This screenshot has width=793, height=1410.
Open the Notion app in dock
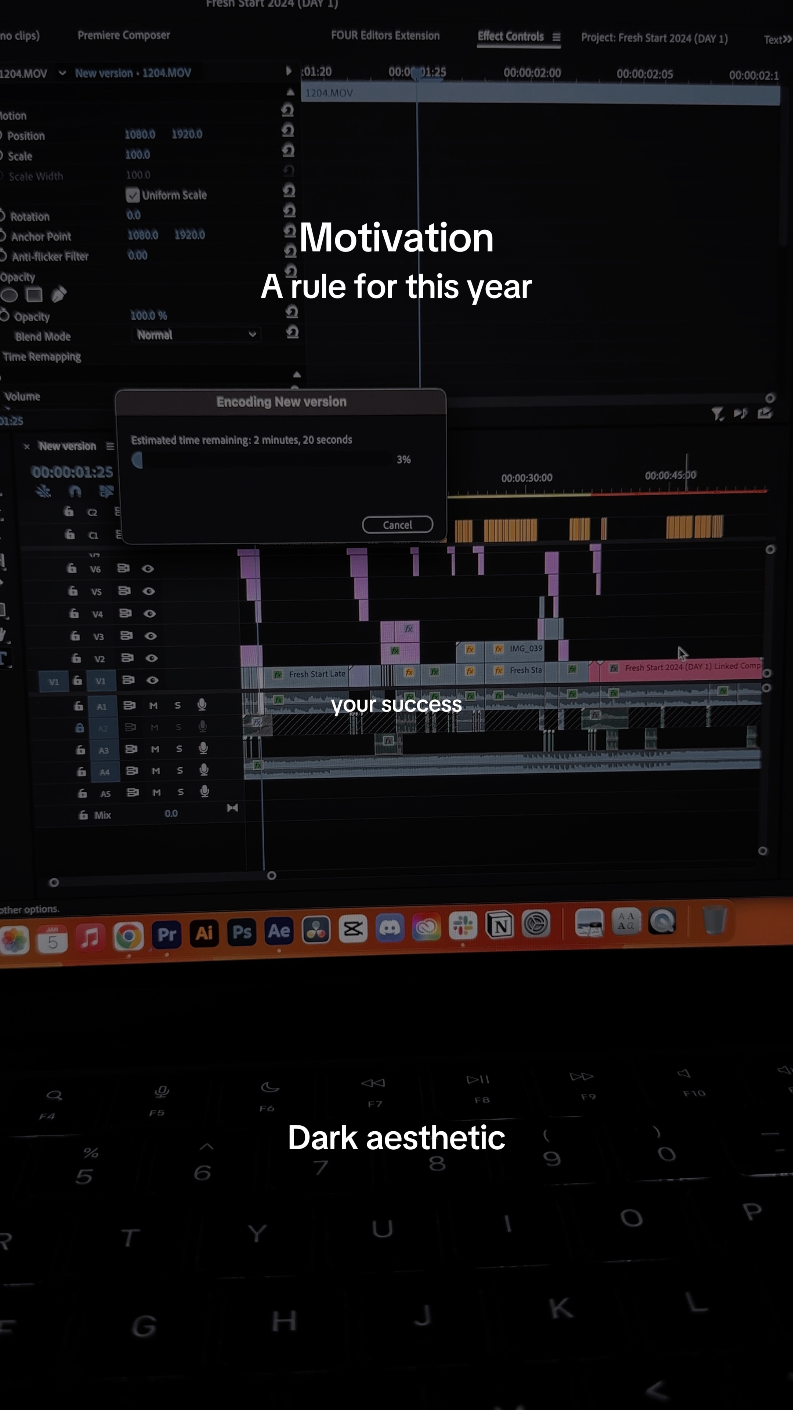coord(500,925)
